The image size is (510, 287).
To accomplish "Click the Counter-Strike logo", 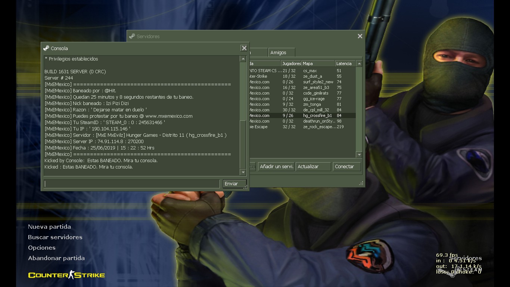I will (x=66, y=275).
